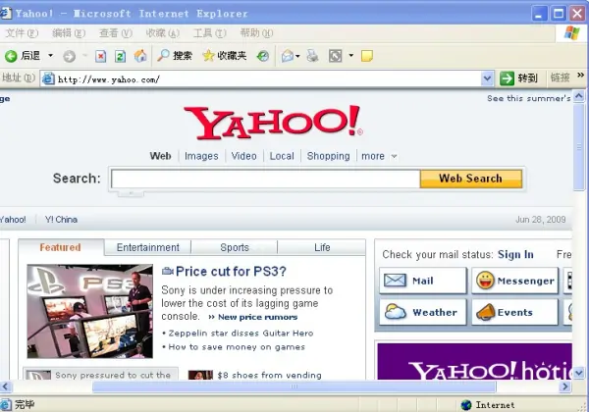Click the Stop loading icon
Screen dimensions: 589x412
point(100,56)
